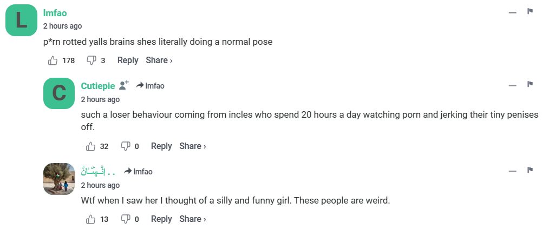
Task: Report Cutiepie's reply with flag
Action: click(x=531, y=84)
